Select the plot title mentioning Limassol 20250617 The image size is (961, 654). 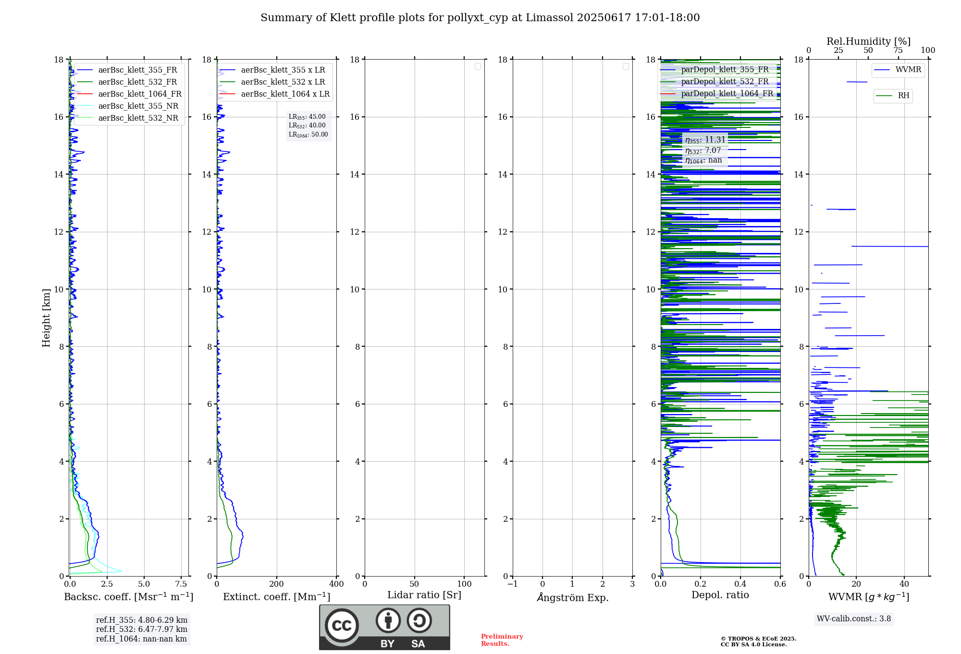(480, 18)
